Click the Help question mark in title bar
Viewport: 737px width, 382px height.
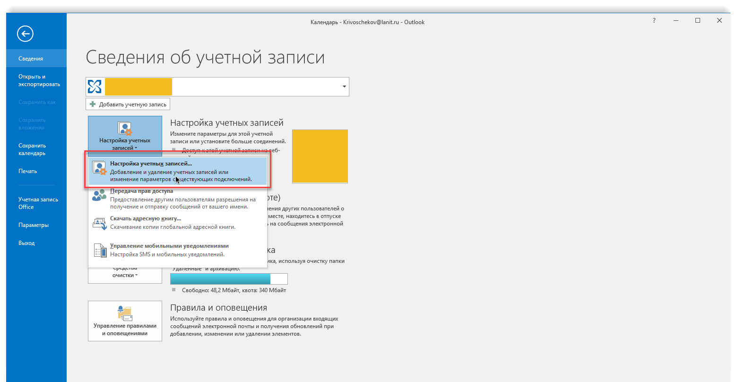(x=654, y=21)
